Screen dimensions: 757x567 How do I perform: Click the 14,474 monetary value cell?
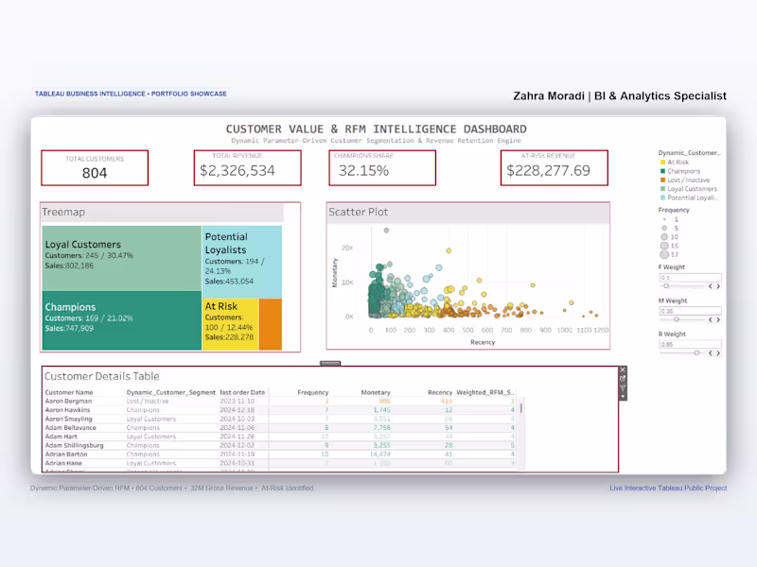pos(380,455)
